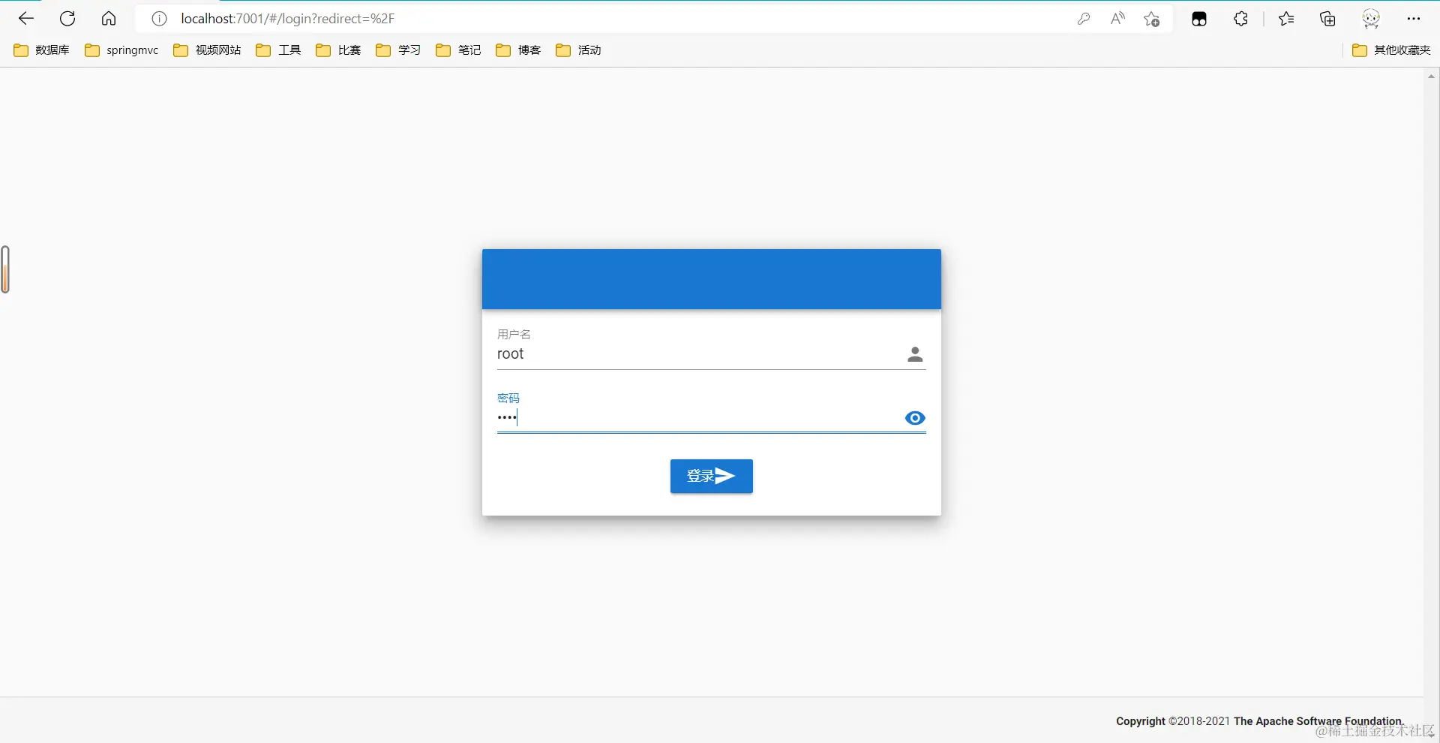The image size is (1440, 743).
Task: Go back using browser back arrow
Action: (26, 19)
